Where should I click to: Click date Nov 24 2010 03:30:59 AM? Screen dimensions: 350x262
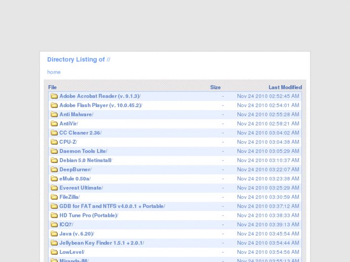pyautogui.click(x=268, y=197)
